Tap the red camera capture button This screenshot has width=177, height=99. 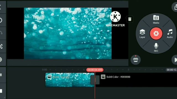156,34
